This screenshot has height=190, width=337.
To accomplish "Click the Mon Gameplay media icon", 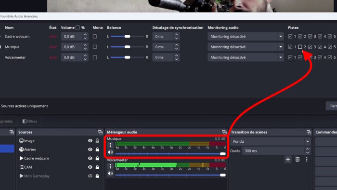I will (x=21, y=176).
